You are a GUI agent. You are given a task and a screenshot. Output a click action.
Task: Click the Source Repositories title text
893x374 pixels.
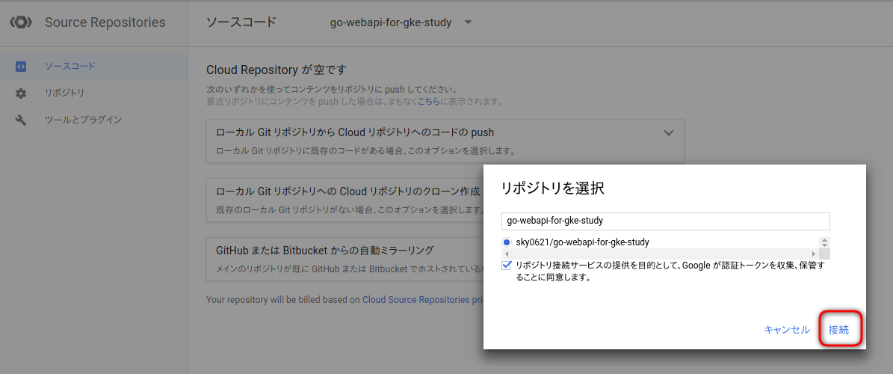click(x=105, y=22)
